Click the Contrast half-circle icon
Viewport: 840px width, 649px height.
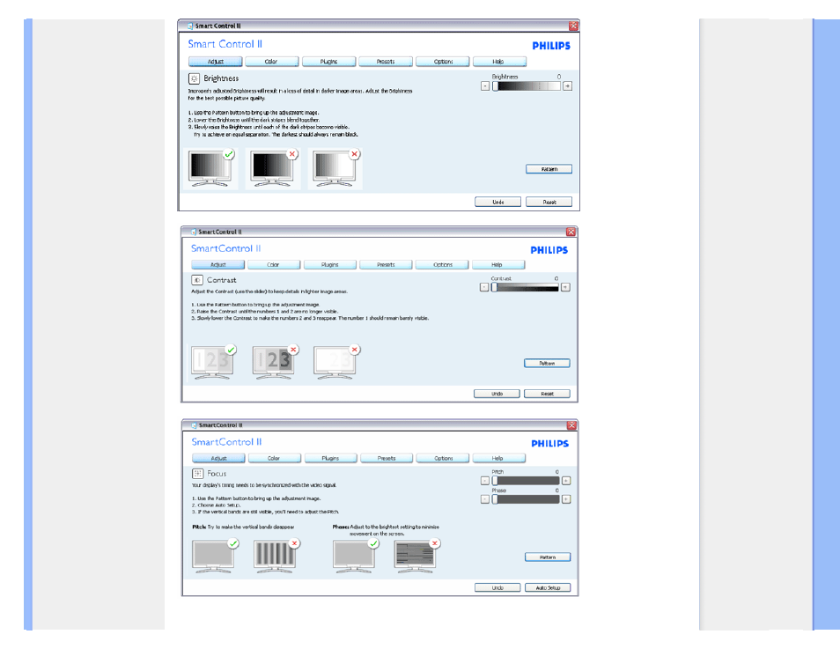[197, 280]
